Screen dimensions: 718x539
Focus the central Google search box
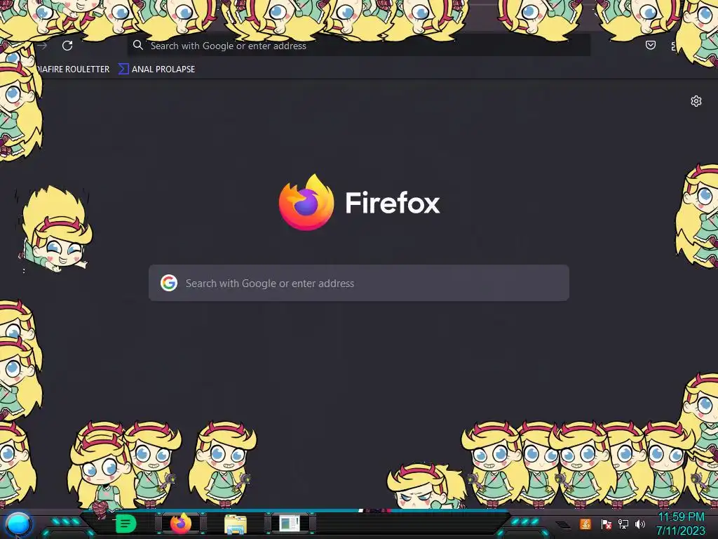coord(359,283)
